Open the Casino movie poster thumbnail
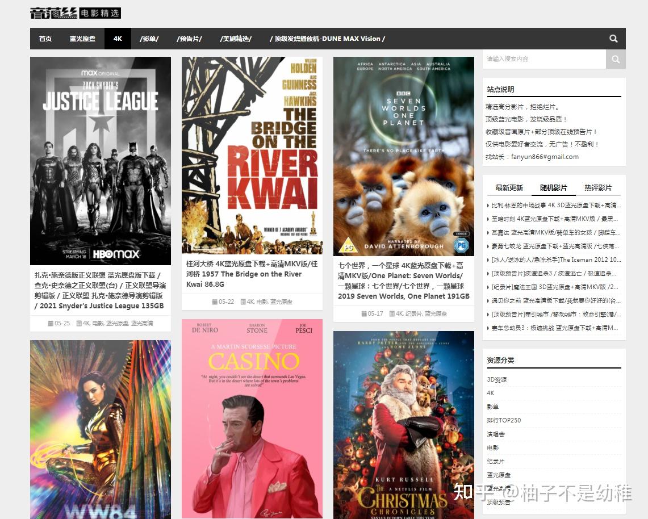This screenshot has width=648, height=519. coord(252,418)
